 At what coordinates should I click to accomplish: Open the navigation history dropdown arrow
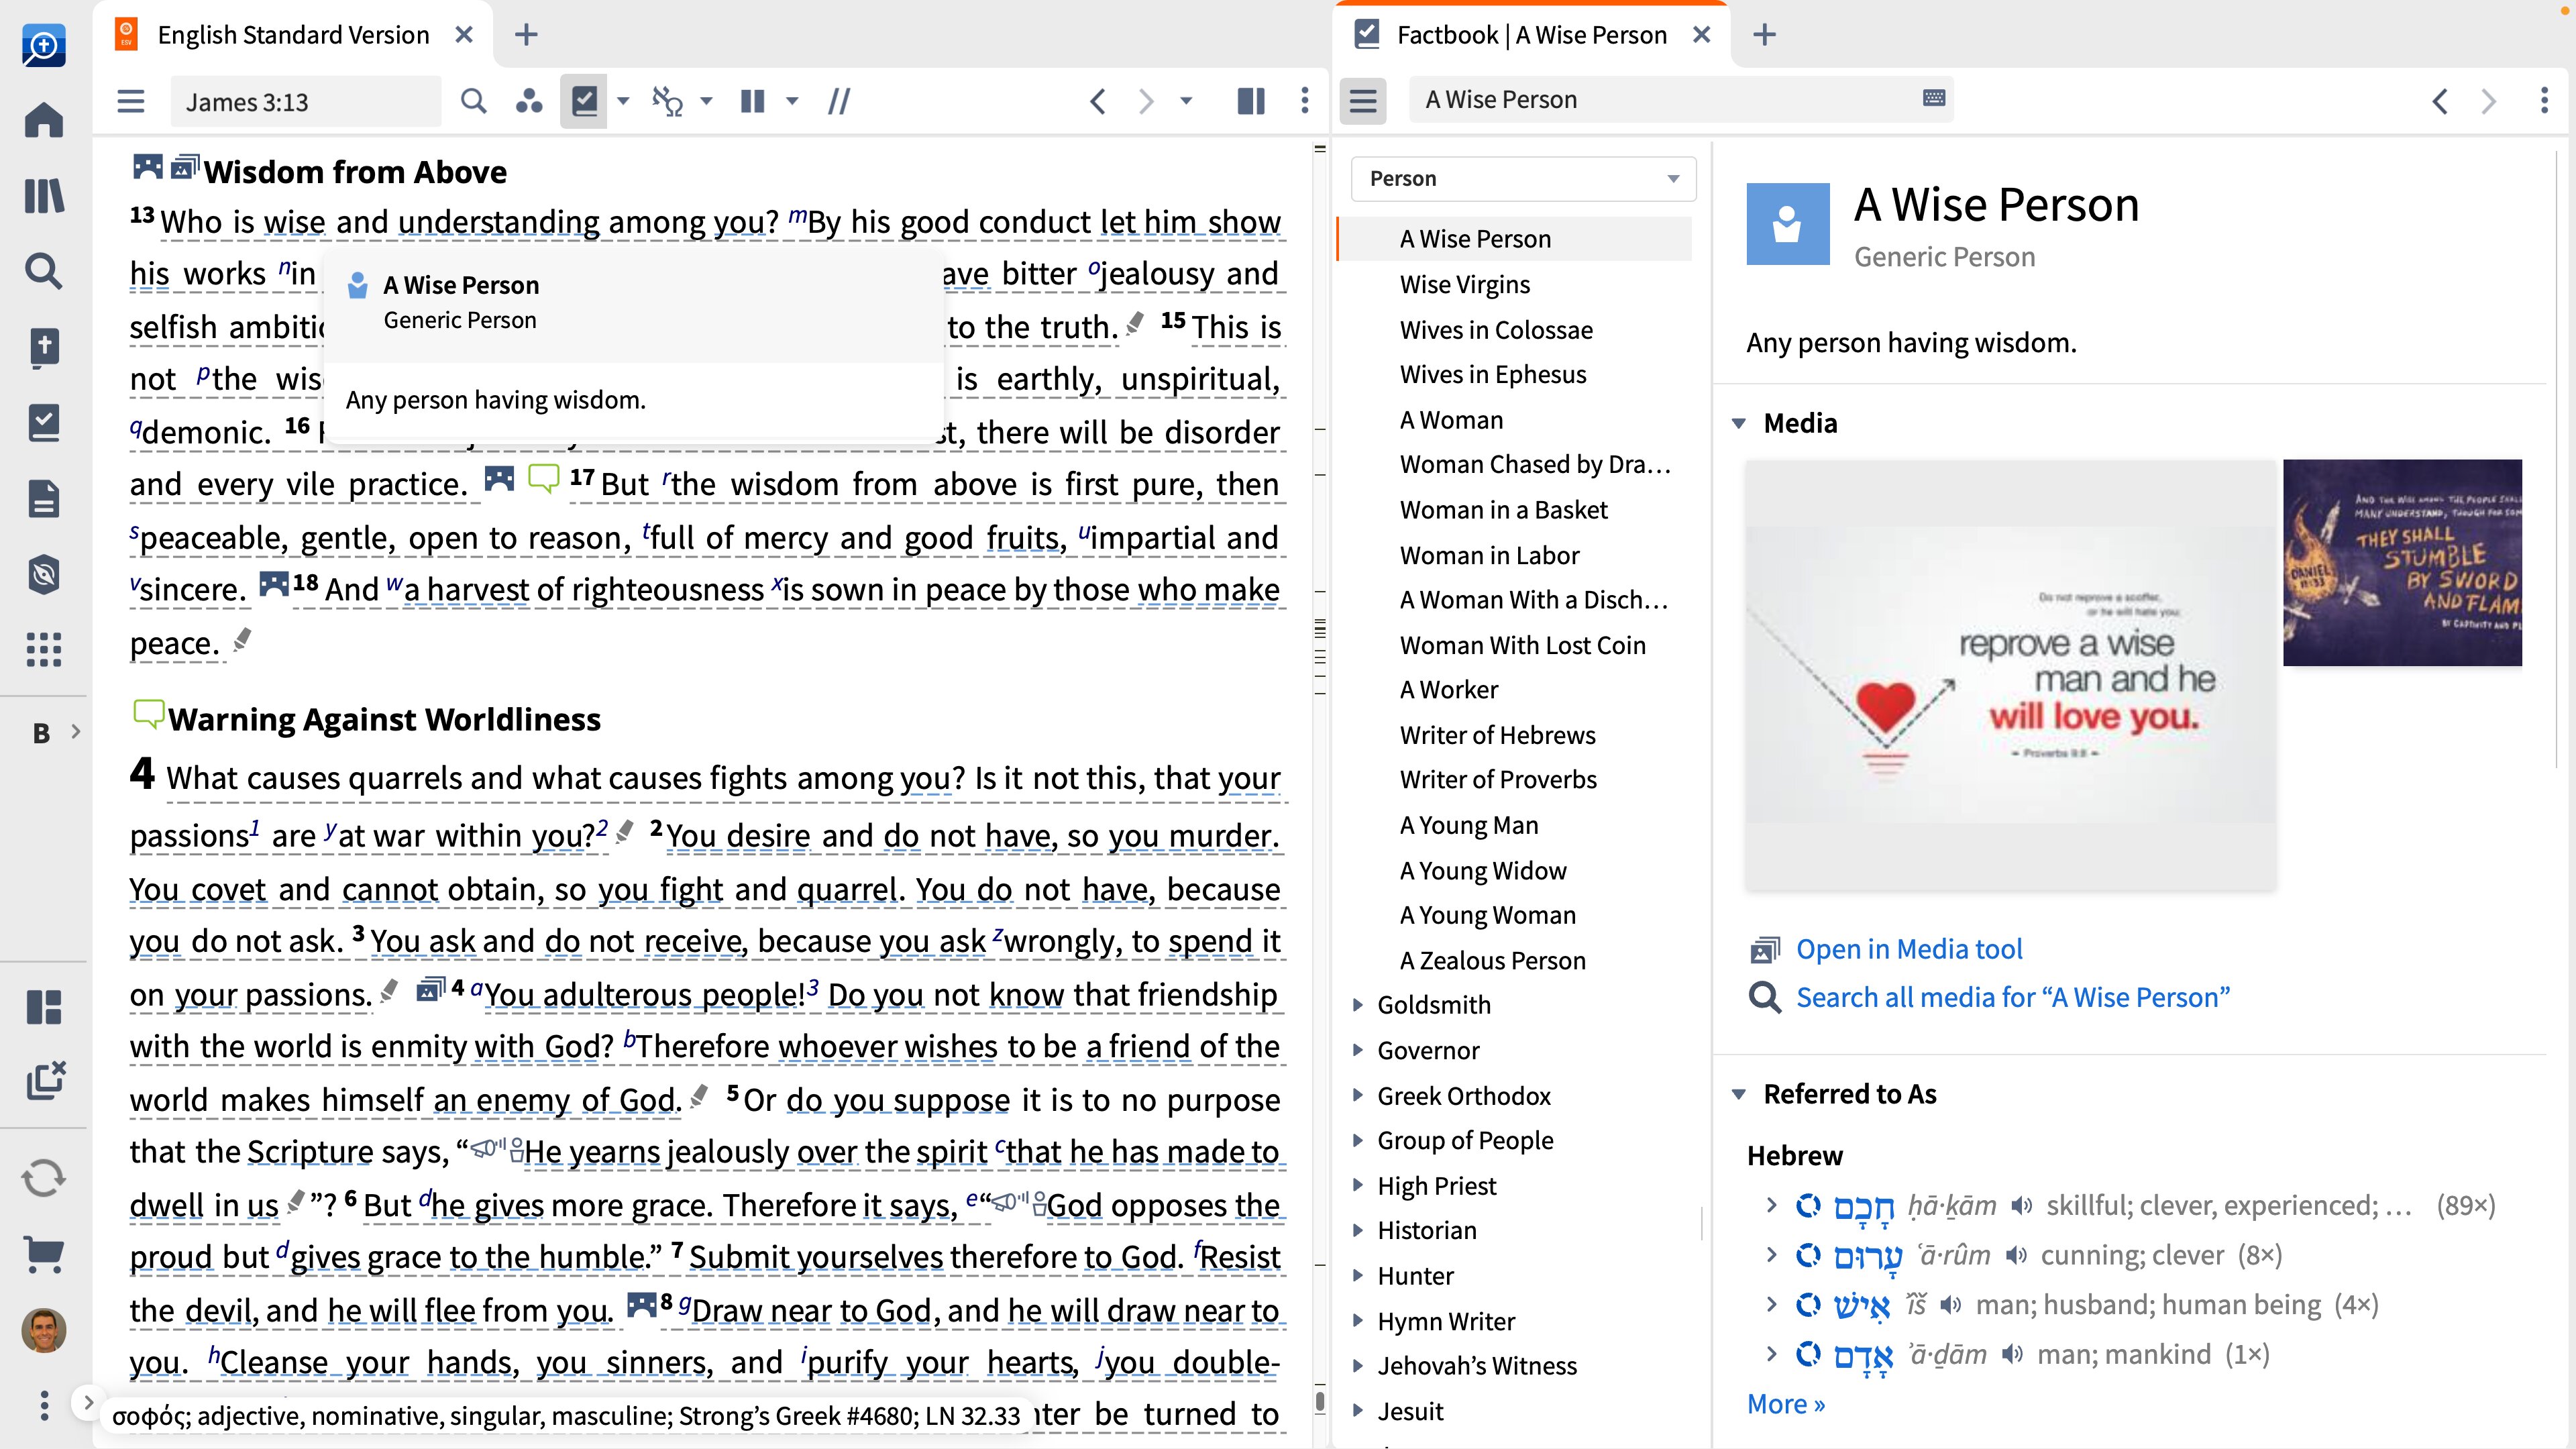[x=1186, y=101]
